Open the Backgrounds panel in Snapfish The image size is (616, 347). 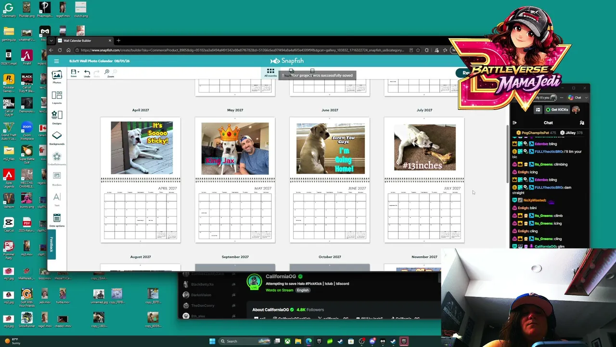pyautogui.click(x=57, y=138)
